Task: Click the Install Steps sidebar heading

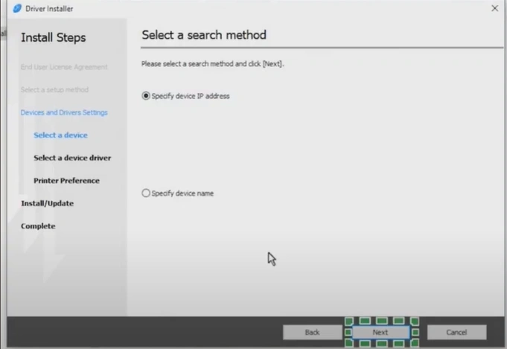Action: (53, 38)
